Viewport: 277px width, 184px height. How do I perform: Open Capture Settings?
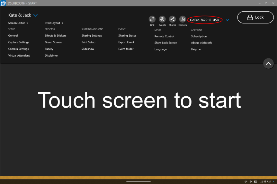(x=19, y=42)
